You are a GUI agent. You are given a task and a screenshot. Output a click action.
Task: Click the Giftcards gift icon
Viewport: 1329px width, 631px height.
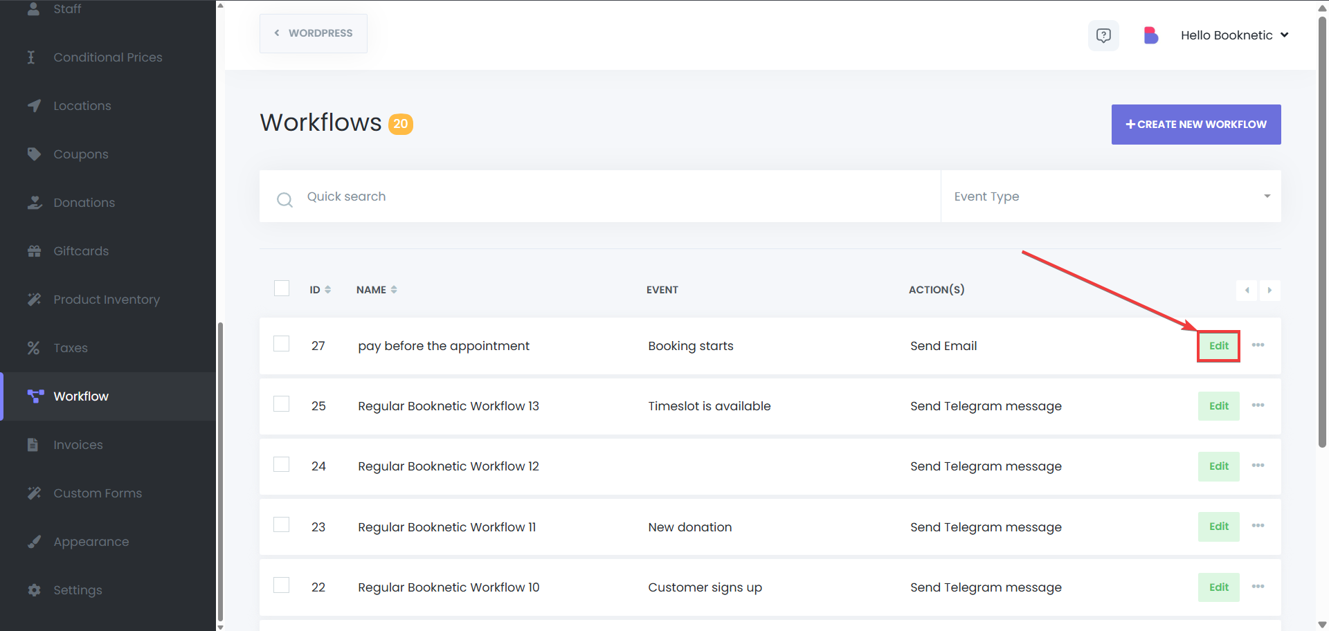point(34,251)
